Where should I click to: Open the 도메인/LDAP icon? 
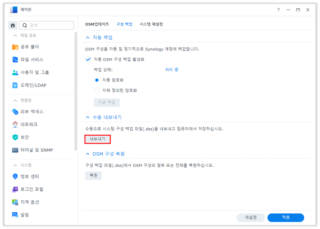click(x=15, y=85)
